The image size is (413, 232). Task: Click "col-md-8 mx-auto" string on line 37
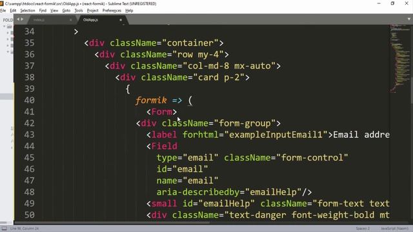tap(229, 66)
